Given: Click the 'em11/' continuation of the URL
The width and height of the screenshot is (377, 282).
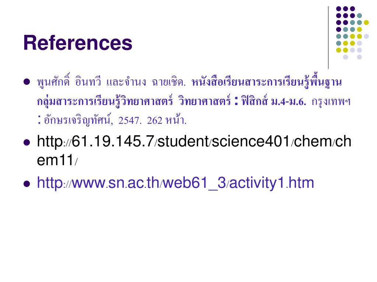Looking at the screenshot, I should click(57, 160).
